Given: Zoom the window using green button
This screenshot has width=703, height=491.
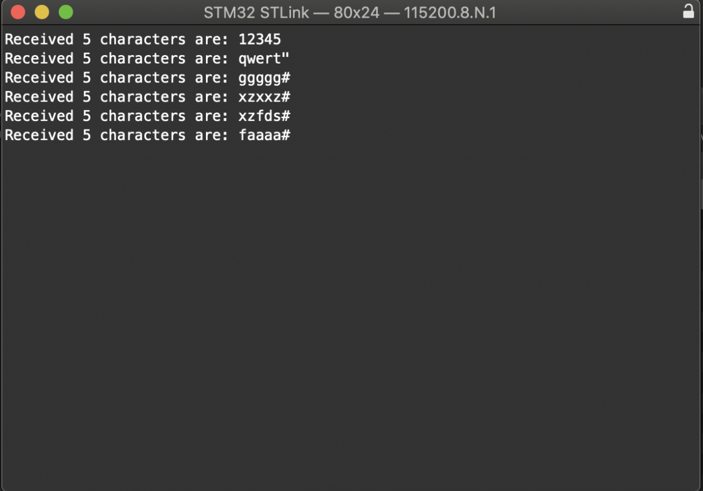Looking at the screenshot, I should pos(65,12).
